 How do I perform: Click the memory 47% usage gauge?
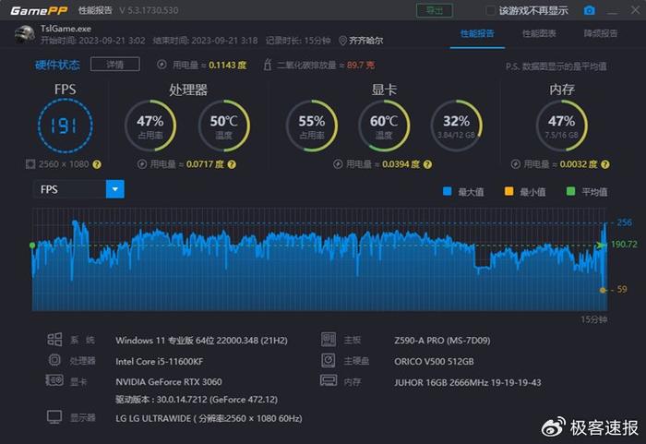coord(561,126)
